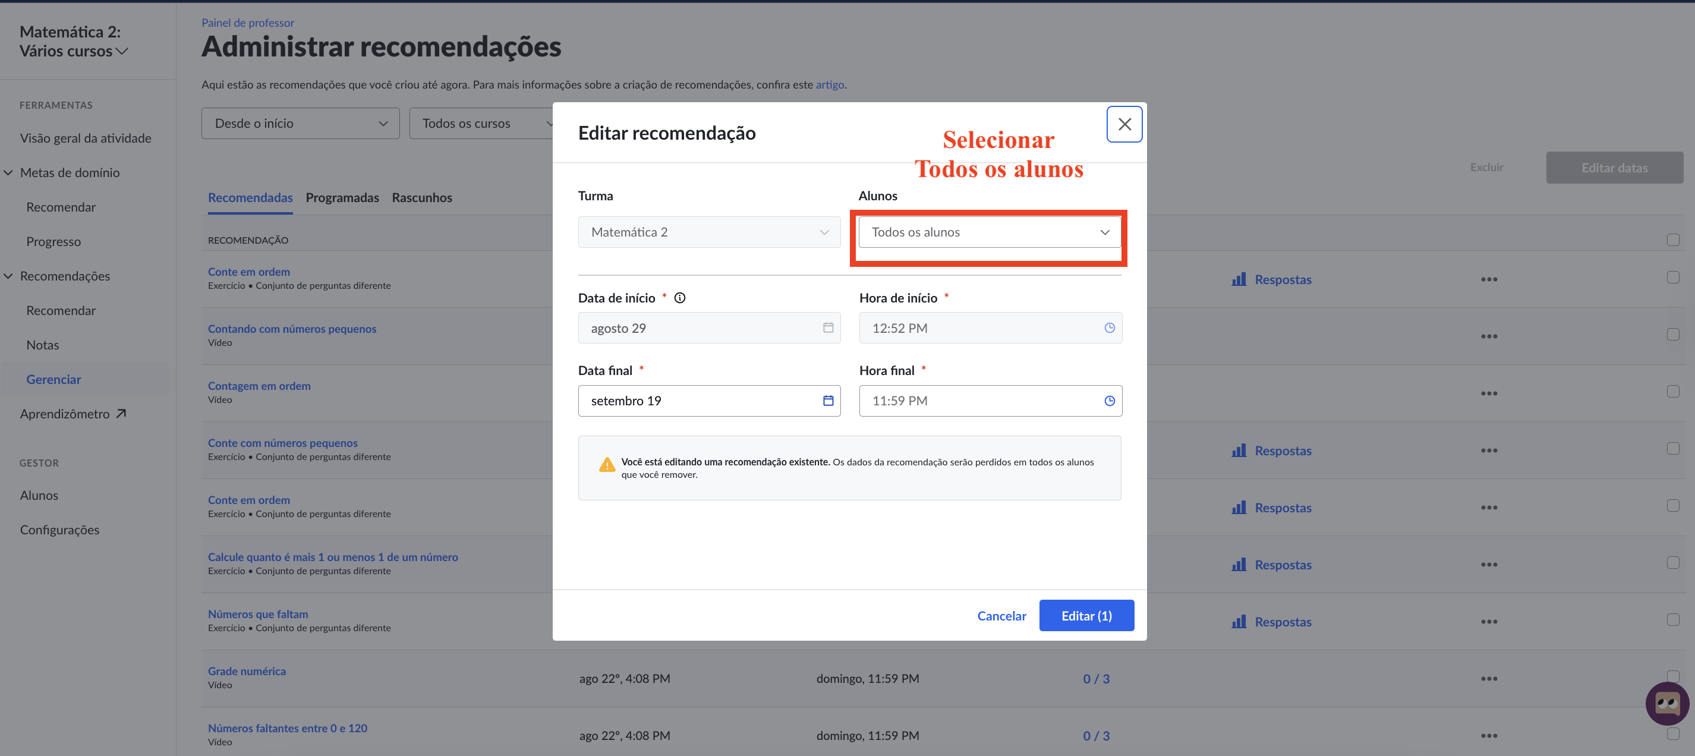Screen dimensions: 1695x756
Task: Open more options for Contando com números pequenos
Action: point(1488,336)
